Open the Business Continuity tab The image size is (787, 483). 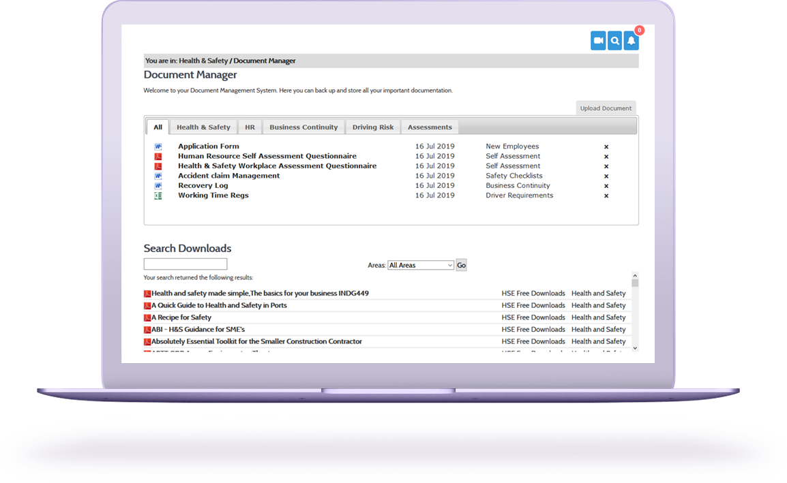coord(303,127)
